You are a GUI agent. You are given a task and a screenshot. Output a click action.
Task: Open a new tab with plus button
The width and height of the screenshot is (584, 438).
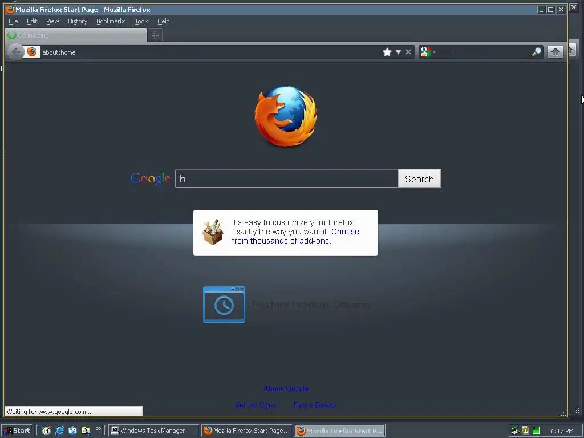pyautogui.click(x=155, y=35)
